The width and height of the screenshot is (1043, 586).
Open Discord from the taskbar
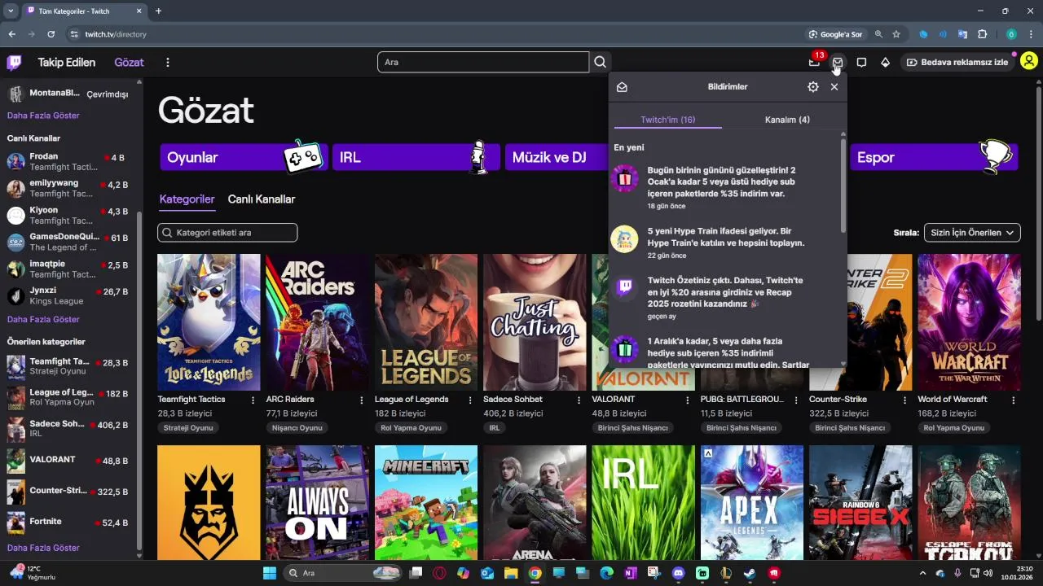[679, 573]
